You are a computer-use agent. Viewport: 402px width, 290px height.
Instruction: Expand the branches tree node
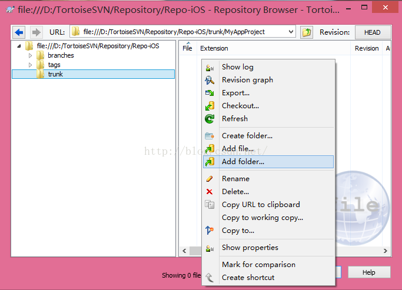tap(30, 55)
